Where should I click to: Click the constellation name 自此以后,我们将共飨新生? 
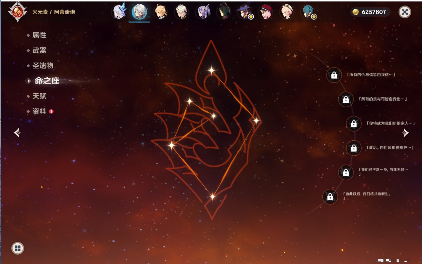click(x=367, y=196)
